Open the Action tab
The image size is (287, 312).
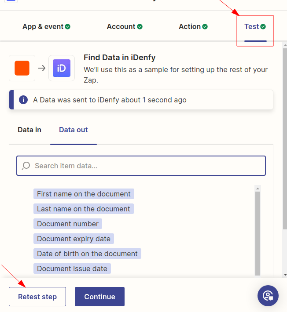pos(193,26)
